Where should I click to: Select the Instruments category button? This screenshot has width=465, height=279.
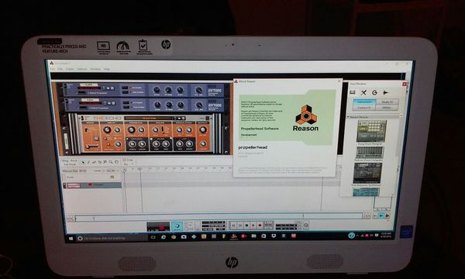click(364, 102)
